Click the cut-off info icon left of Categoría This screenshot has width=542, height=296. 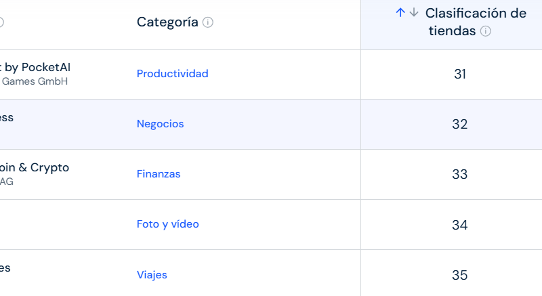coord(1,22)
